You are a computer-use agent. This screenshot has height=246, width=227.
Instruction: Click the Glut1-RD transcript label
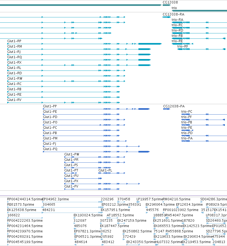click(x=15, y=73)
